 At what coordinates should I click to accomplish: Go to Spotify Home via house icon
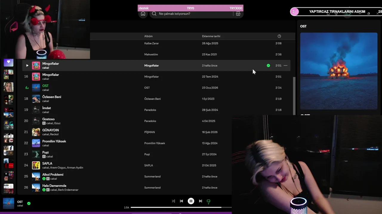pyautogui.click(x=143, y=14)
